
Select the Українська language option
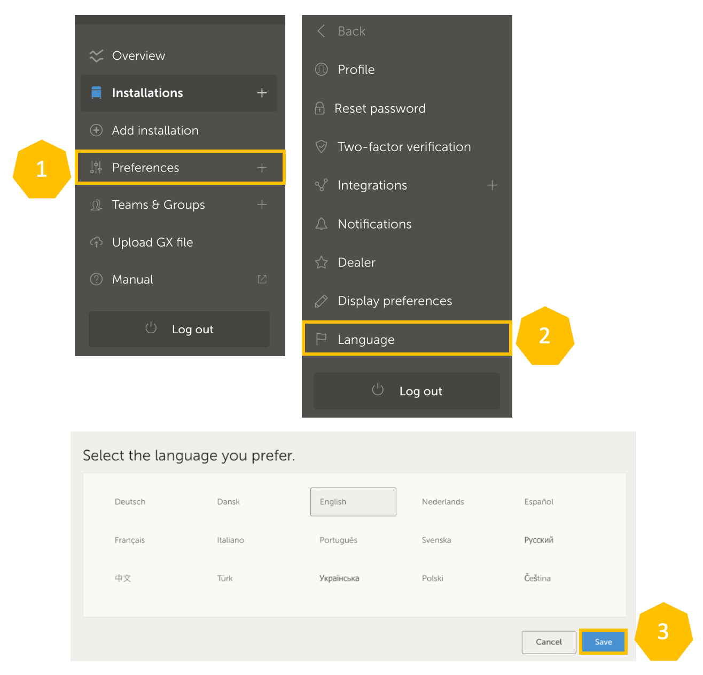point(339,578)
